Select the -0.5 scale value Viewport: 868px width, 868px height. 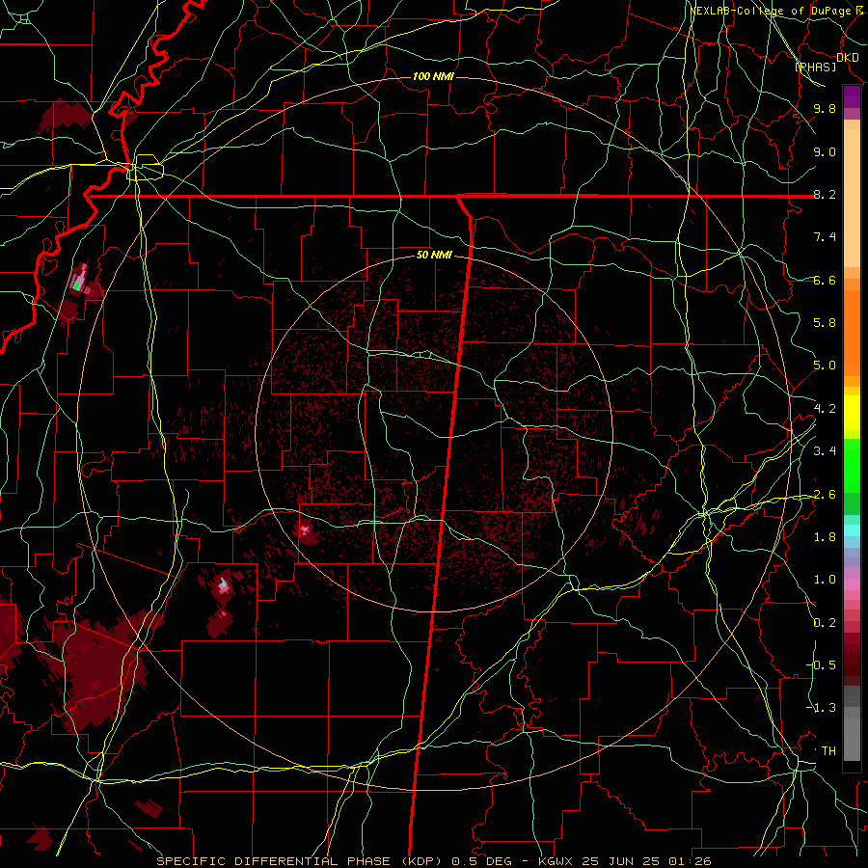(821, 665)
